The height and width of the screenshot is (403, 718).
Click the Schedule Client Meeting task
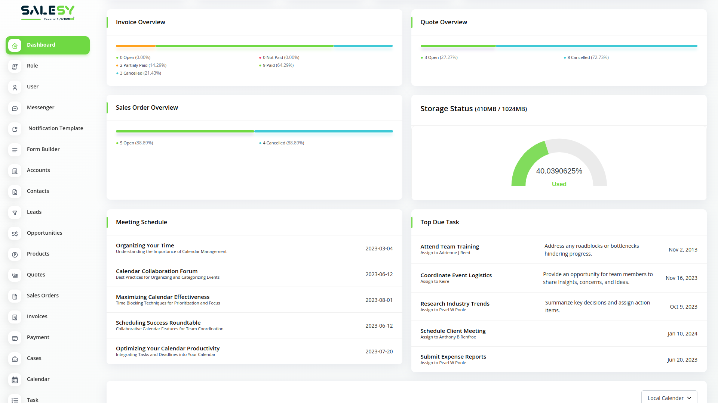(453, 331)
